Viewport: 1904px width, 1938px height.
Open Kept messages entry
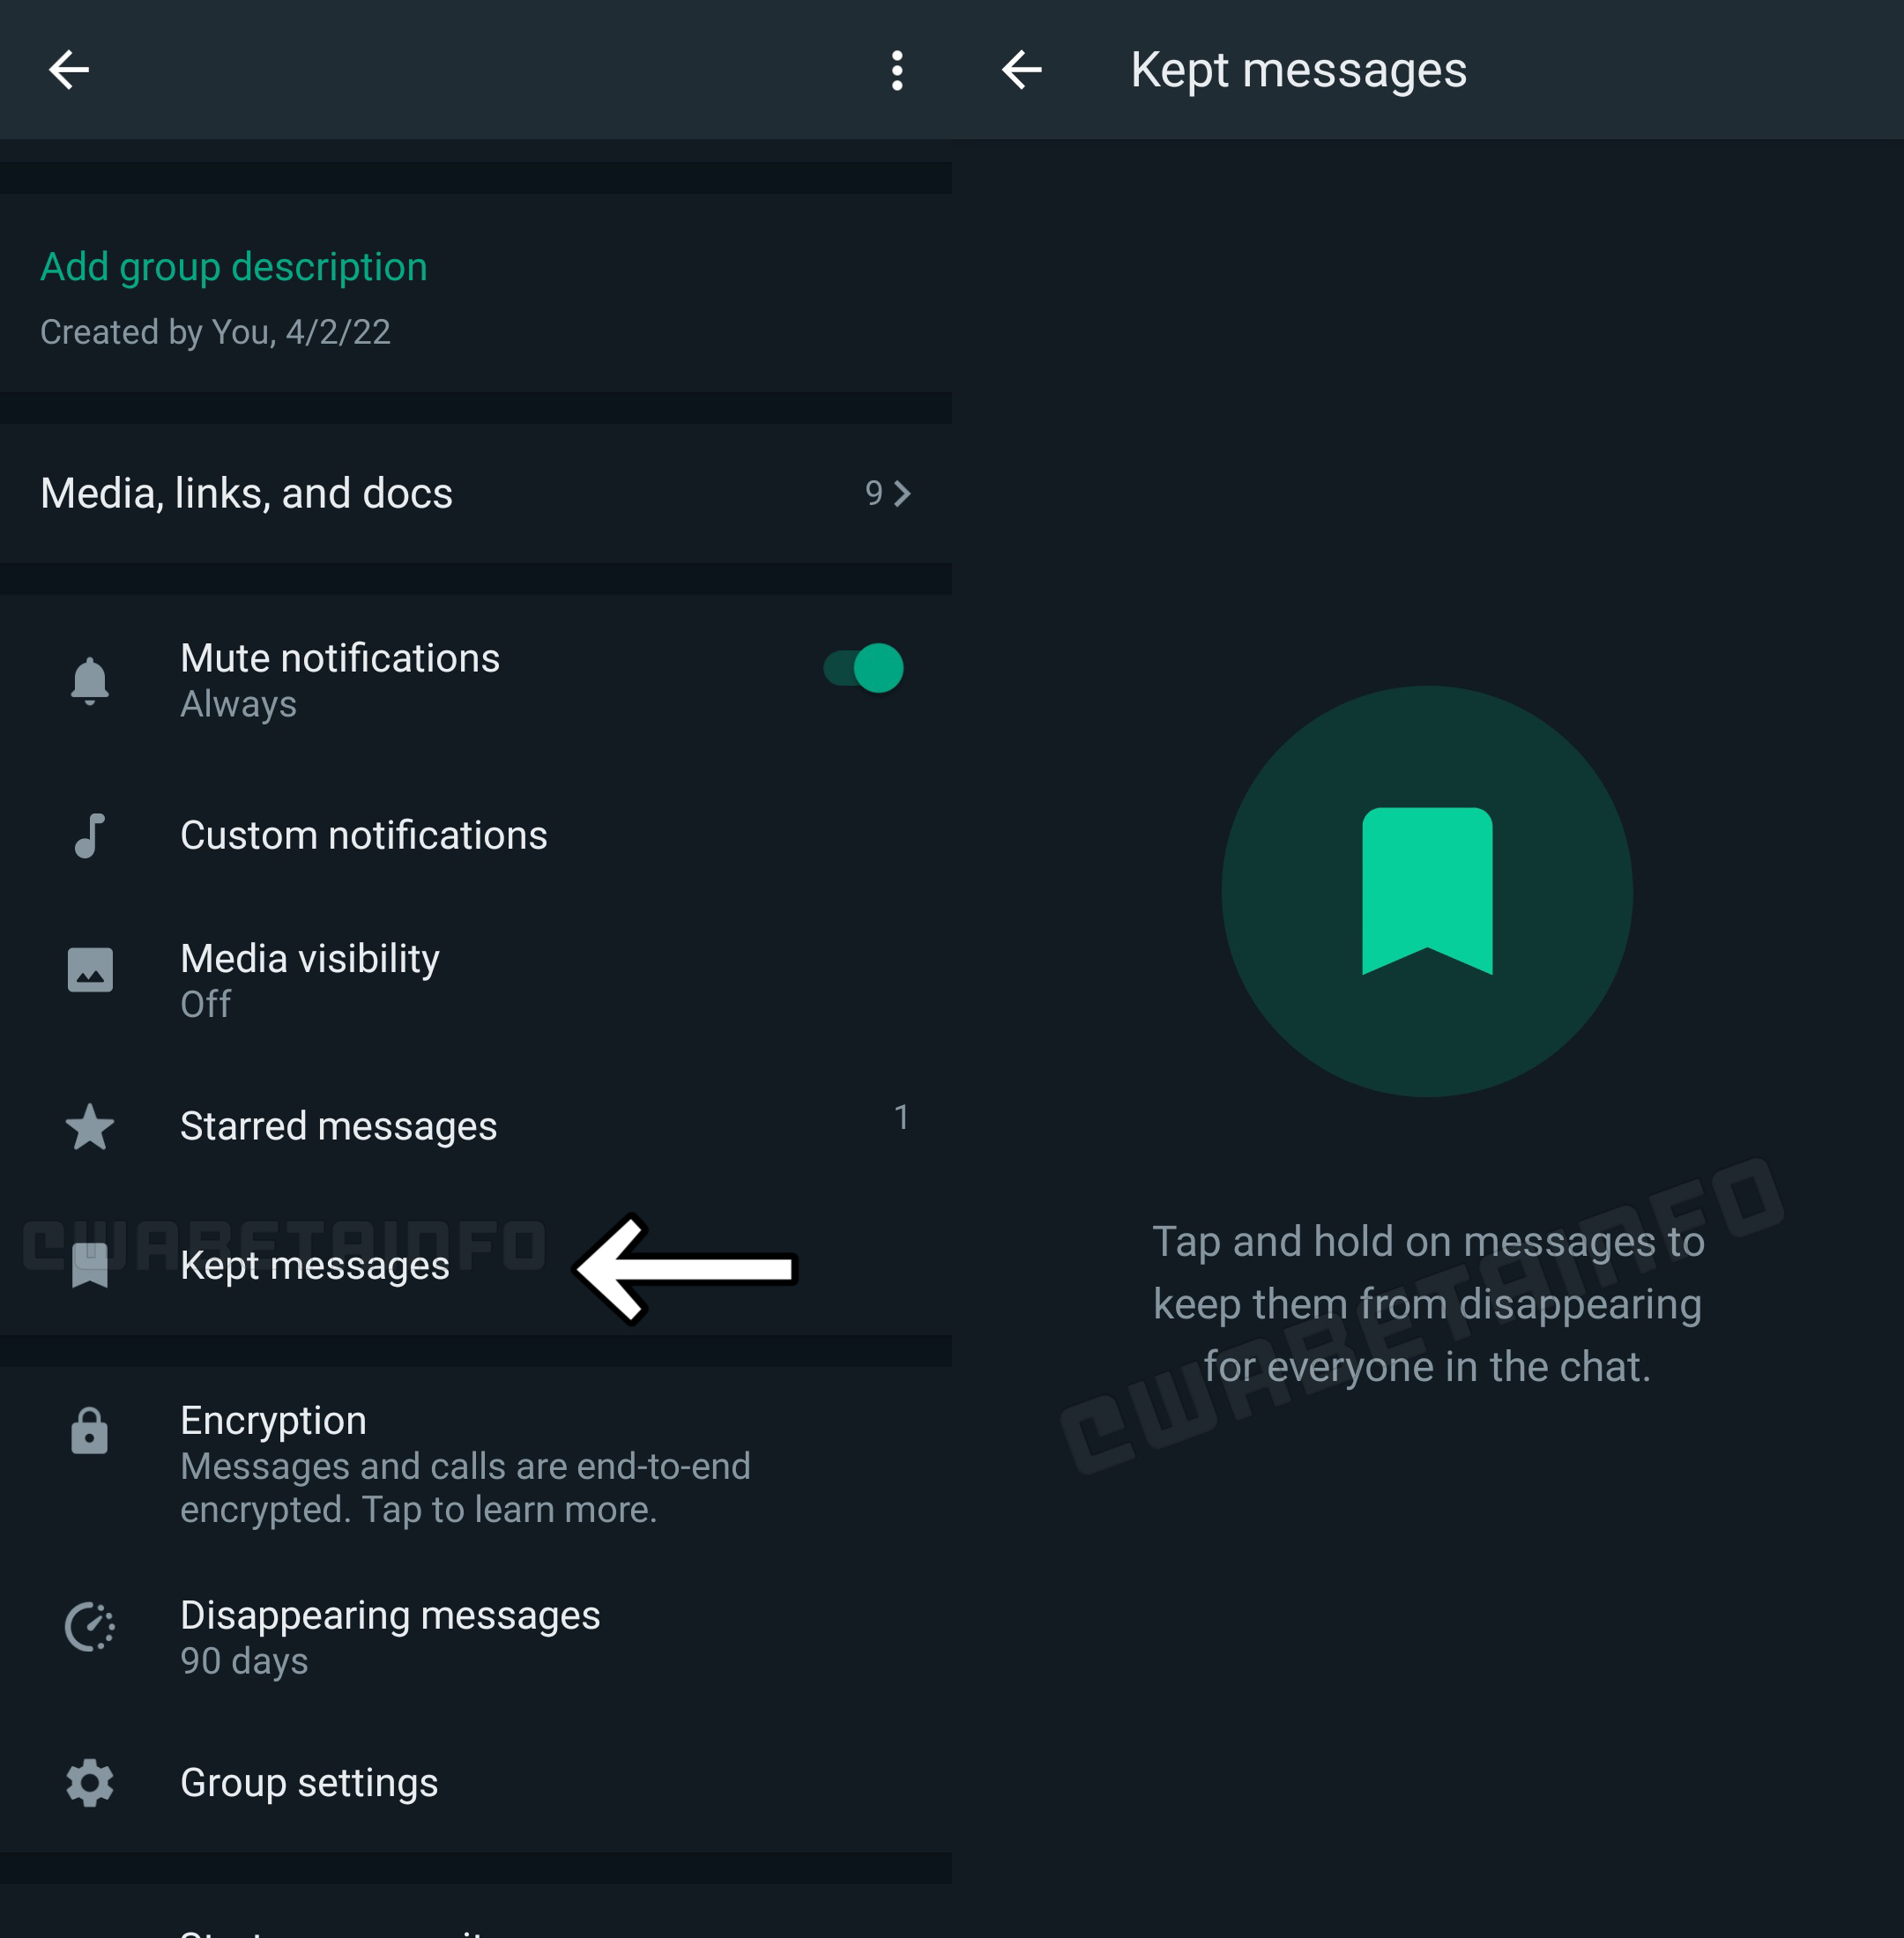(314, 1266)
